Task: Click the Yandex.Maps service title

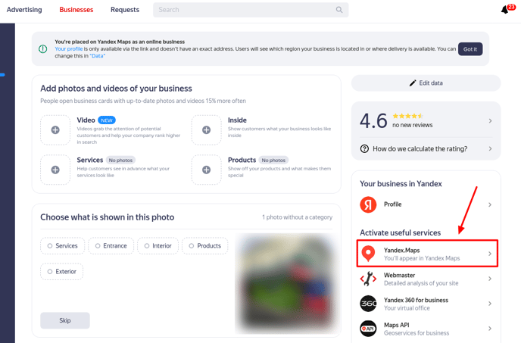Action: (401, 250)
